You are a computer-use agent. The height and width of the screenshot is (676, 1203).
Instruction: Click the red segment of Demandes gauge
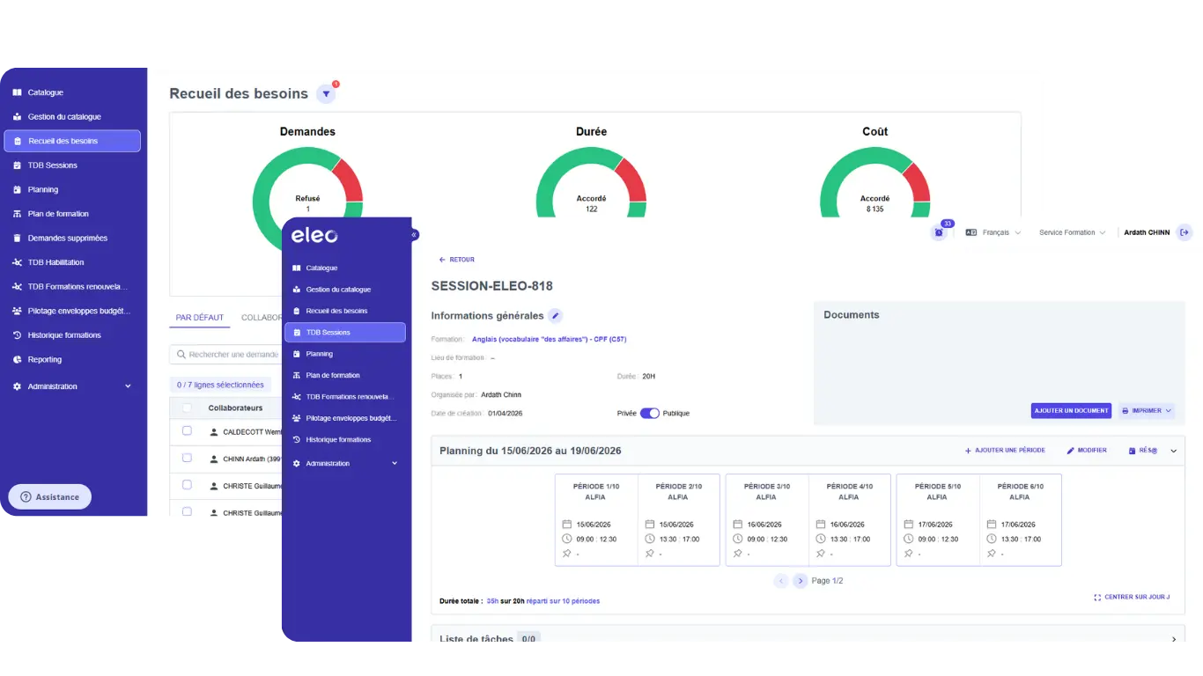[347, 180]
